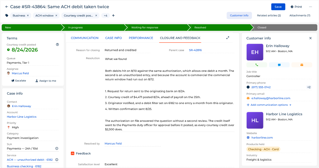Remove the ACH window tag

point(56,15)
